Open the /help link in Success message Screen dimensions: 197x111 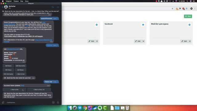click(22, 86)
